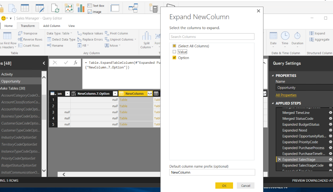Select the Reverse Rows tool
Image resolution: width=333 pixels, height=192 pixels.
pos(20,39)
